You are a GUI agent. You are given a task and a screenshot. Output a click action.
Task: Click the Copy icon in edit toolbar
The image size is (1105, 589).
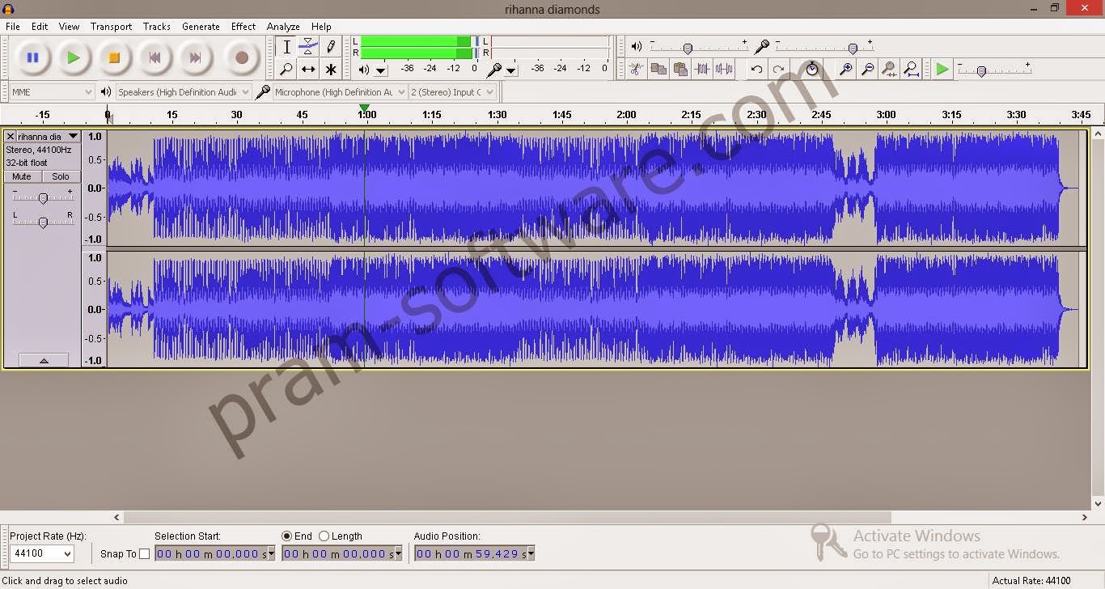[658, 70]
